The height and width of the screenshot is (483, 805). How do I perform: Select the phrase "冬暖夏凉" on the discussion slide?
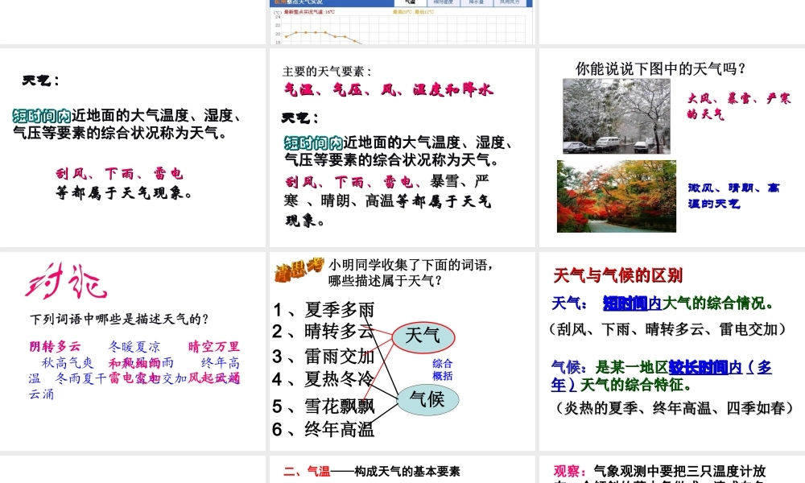[134, 346]
